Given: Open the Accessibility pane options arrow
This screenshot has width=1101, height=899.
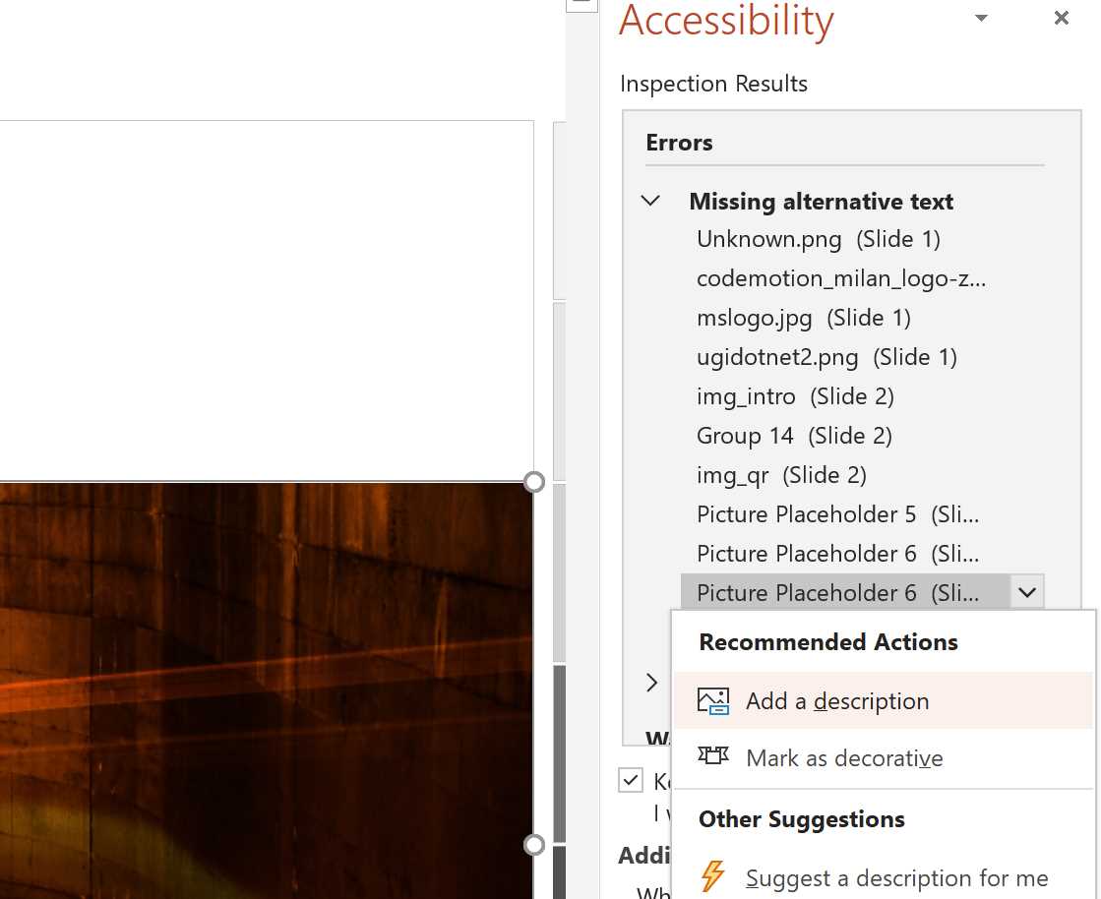Looking at the screenshot, I should (981, 18).
